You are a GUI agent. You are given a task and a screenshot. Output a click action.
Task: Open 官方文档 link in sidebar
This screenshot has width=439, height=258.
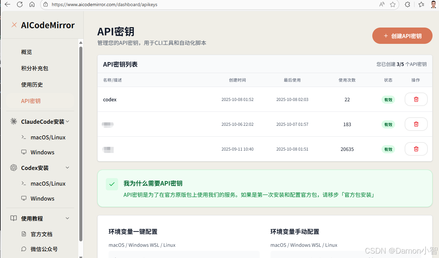[42, 234]
